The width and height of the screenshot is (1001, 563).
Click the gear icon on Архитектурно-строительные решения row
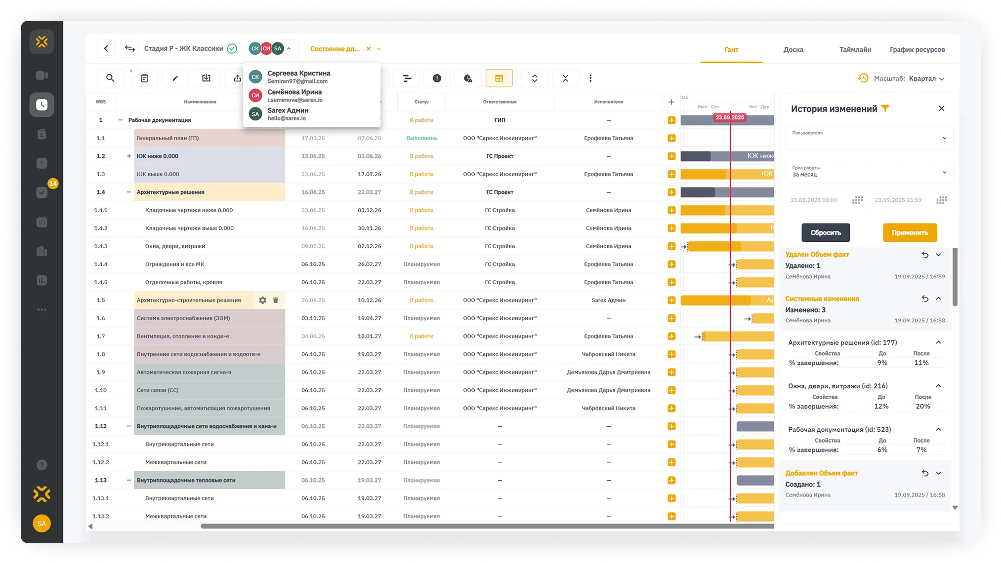(x=262, y=300)
